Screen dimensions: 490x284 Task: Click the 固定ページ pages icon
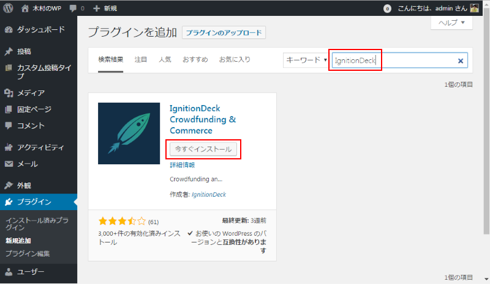tap(9, 109)
